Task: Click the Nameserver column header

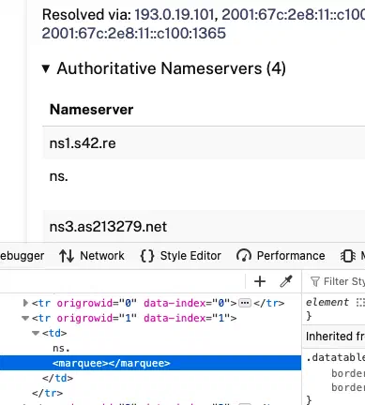Action: click(x=91, y=110)
